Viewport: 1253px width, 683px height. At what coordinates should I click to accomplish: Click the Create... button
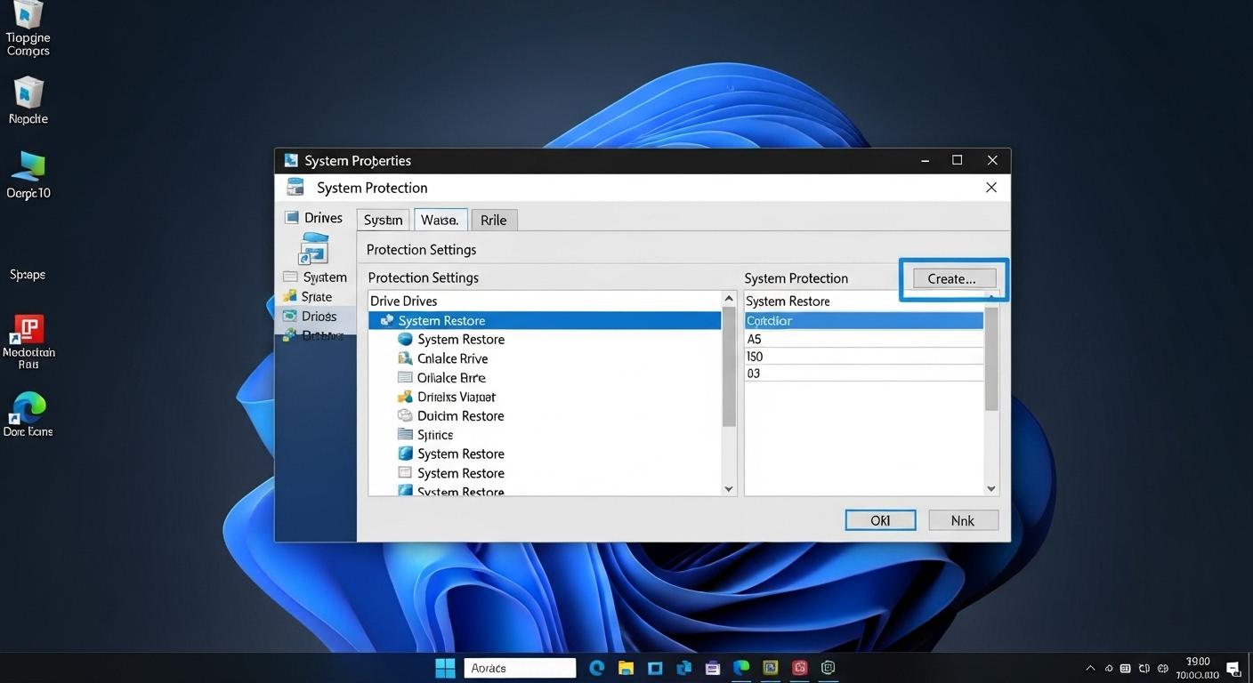[x=953, y=278]
